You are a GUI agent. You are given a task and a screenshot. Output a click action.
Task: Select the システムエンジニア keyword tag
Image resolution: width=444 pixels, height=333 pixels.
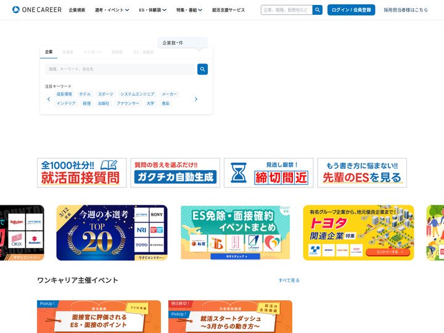coord(138,94)
